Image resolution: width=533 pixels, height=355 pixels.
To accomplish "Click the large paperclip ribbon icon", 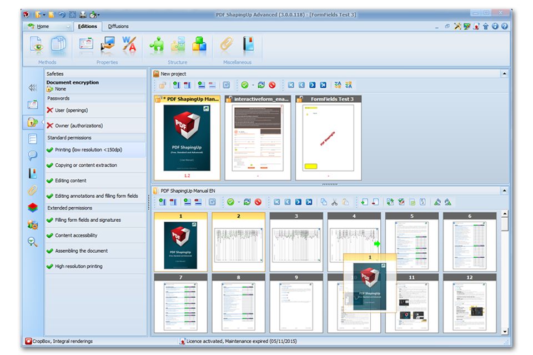I will [227, 44].
